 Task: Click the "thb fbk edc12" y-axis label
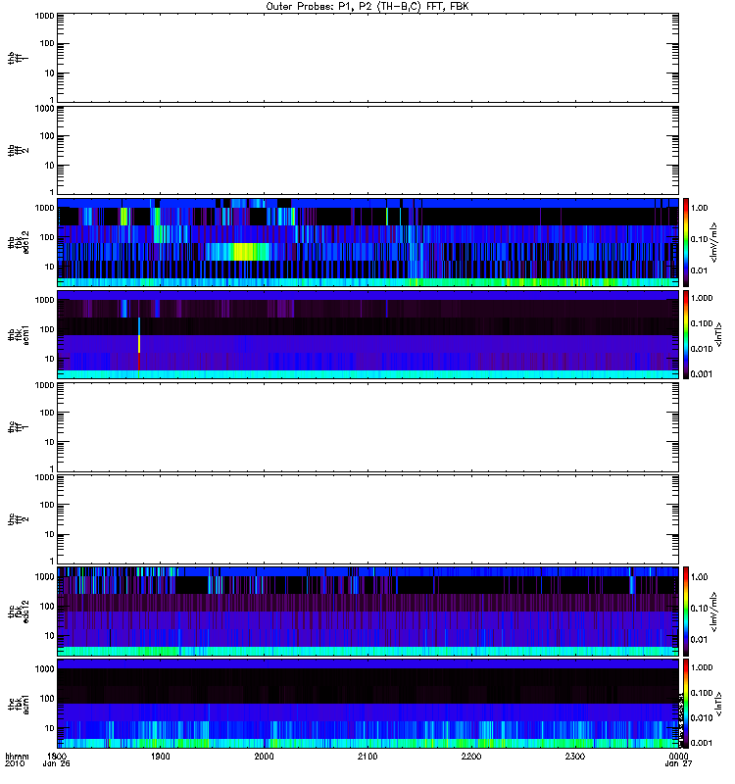18,242
